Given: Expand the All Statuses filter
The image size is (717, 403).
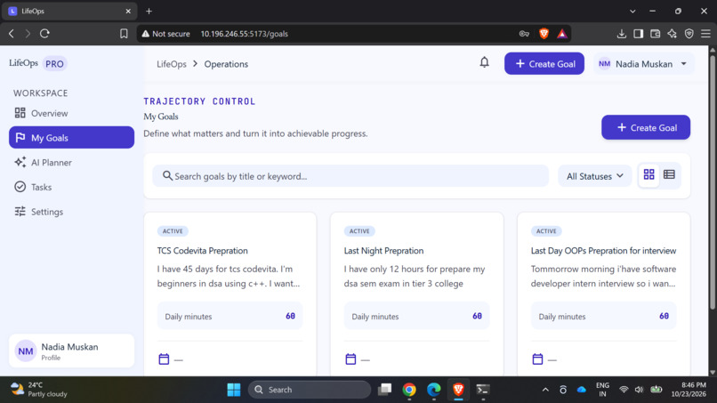Looking at the screenshot, I should (x=594, y=176).
